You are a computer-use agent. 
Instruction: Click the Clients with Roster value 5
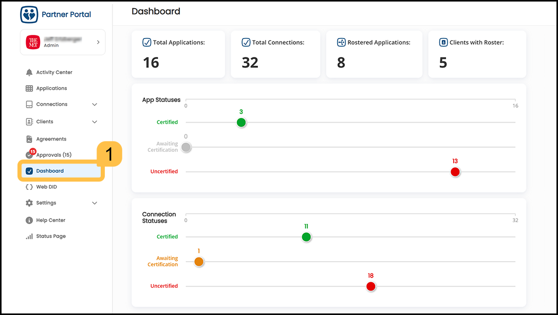click(443, 63)
